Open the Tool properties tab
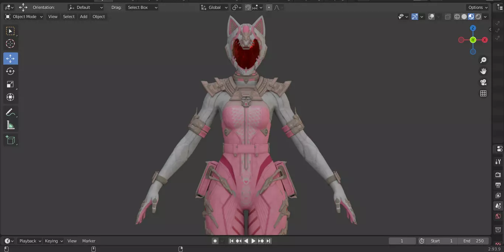This screenshot has width=504, height=252. 498,162
